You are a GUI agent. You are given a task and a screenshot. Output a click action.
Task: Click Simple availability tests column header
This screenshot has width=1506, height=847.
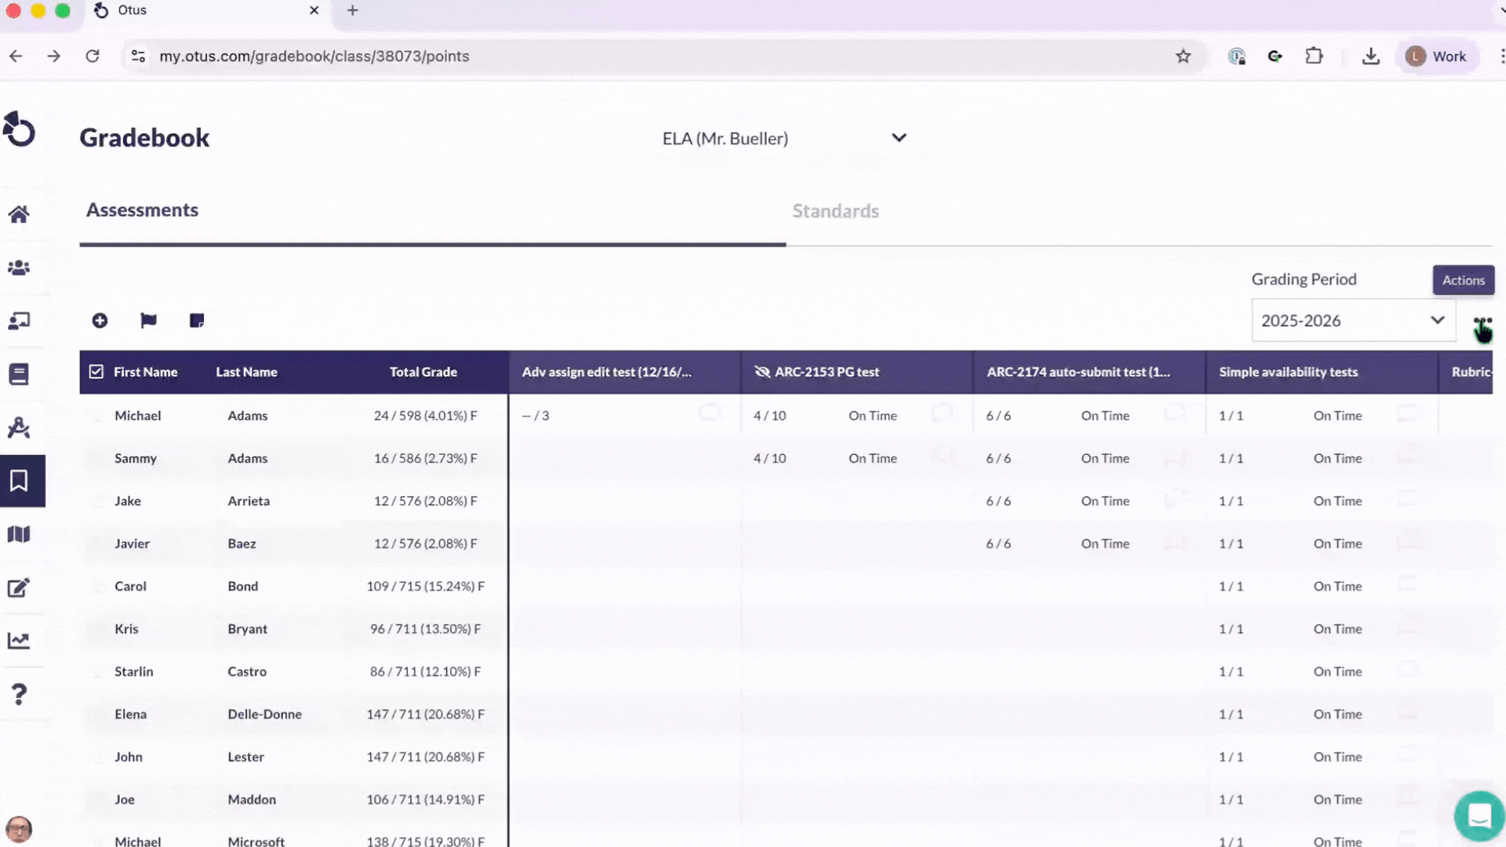coord(1288,372)
